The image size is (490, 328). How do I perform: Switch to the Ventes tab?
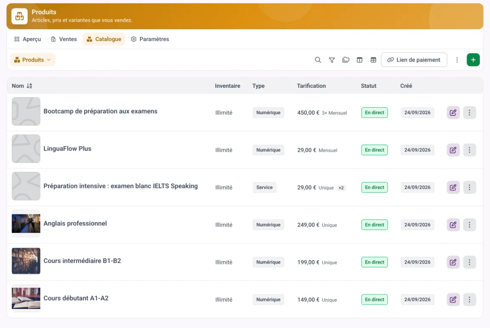click(64, 39)
